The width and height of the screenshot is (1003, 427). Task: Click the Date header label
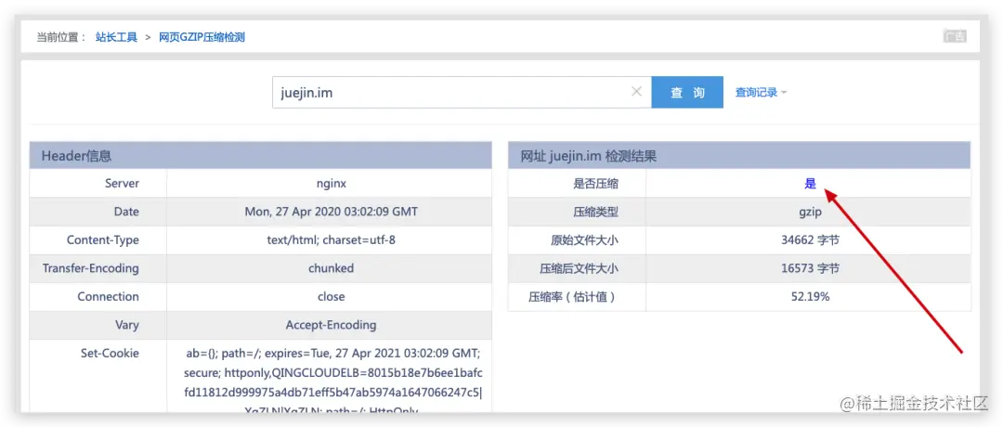(x=126, y=212)
